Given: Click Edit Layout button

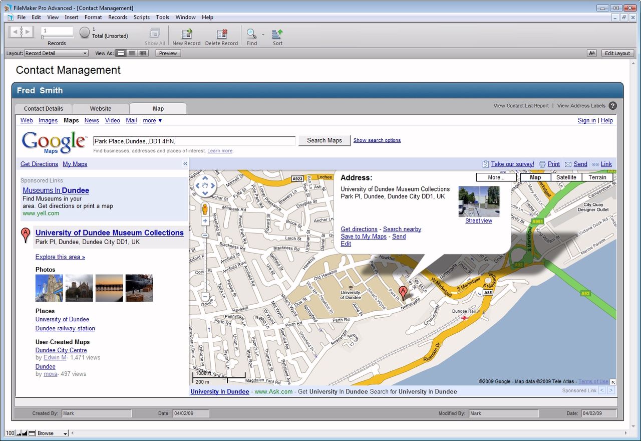Looking at the screenshot, I should pos(617,53).
